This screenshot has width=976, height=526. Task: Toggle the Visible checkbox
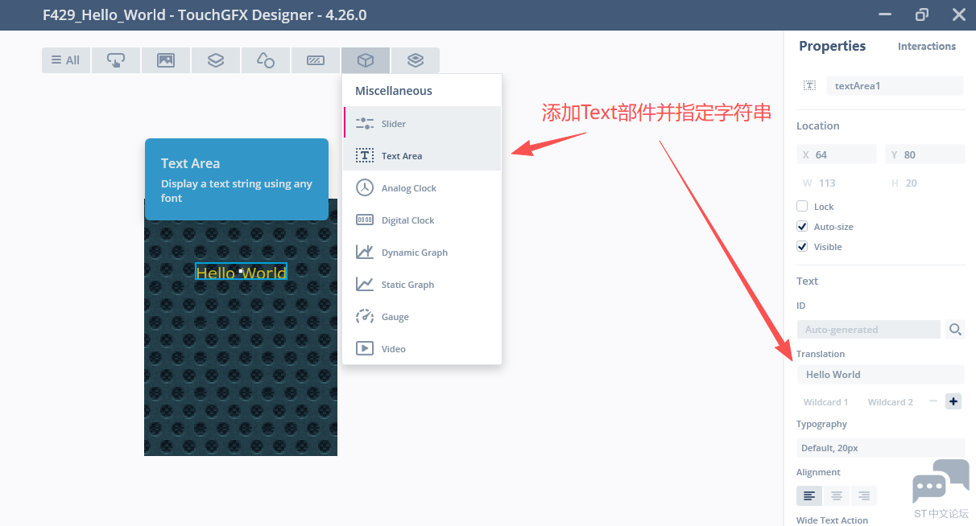802,247
